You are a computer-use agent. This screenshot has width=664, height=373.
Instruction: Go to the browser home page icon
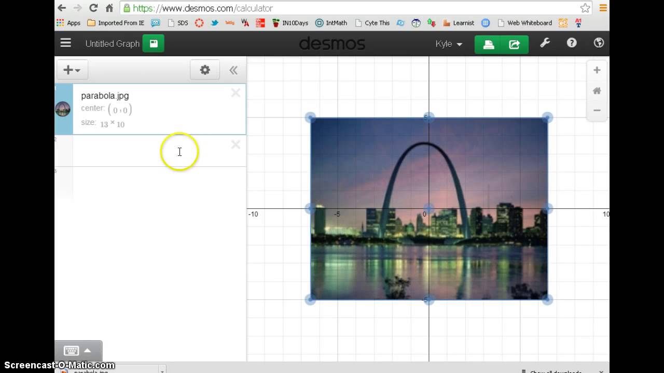[x=109, y=8]
